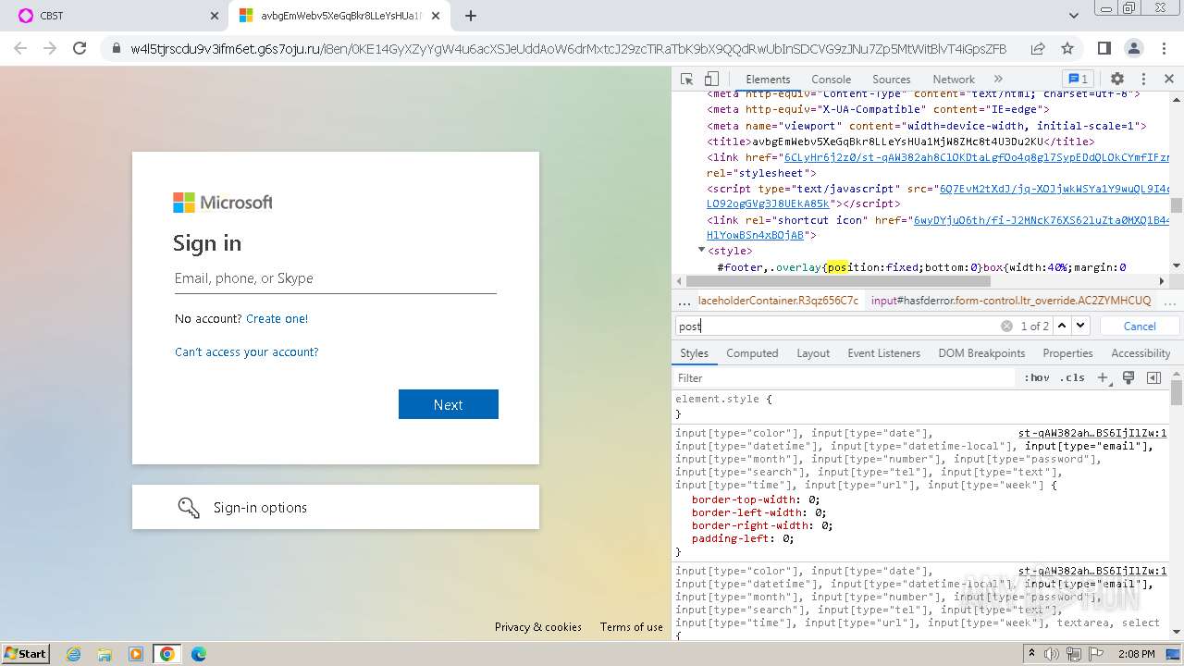Open Privacy & cookies link
The image size is (1184, 666).
click(538, 626)
